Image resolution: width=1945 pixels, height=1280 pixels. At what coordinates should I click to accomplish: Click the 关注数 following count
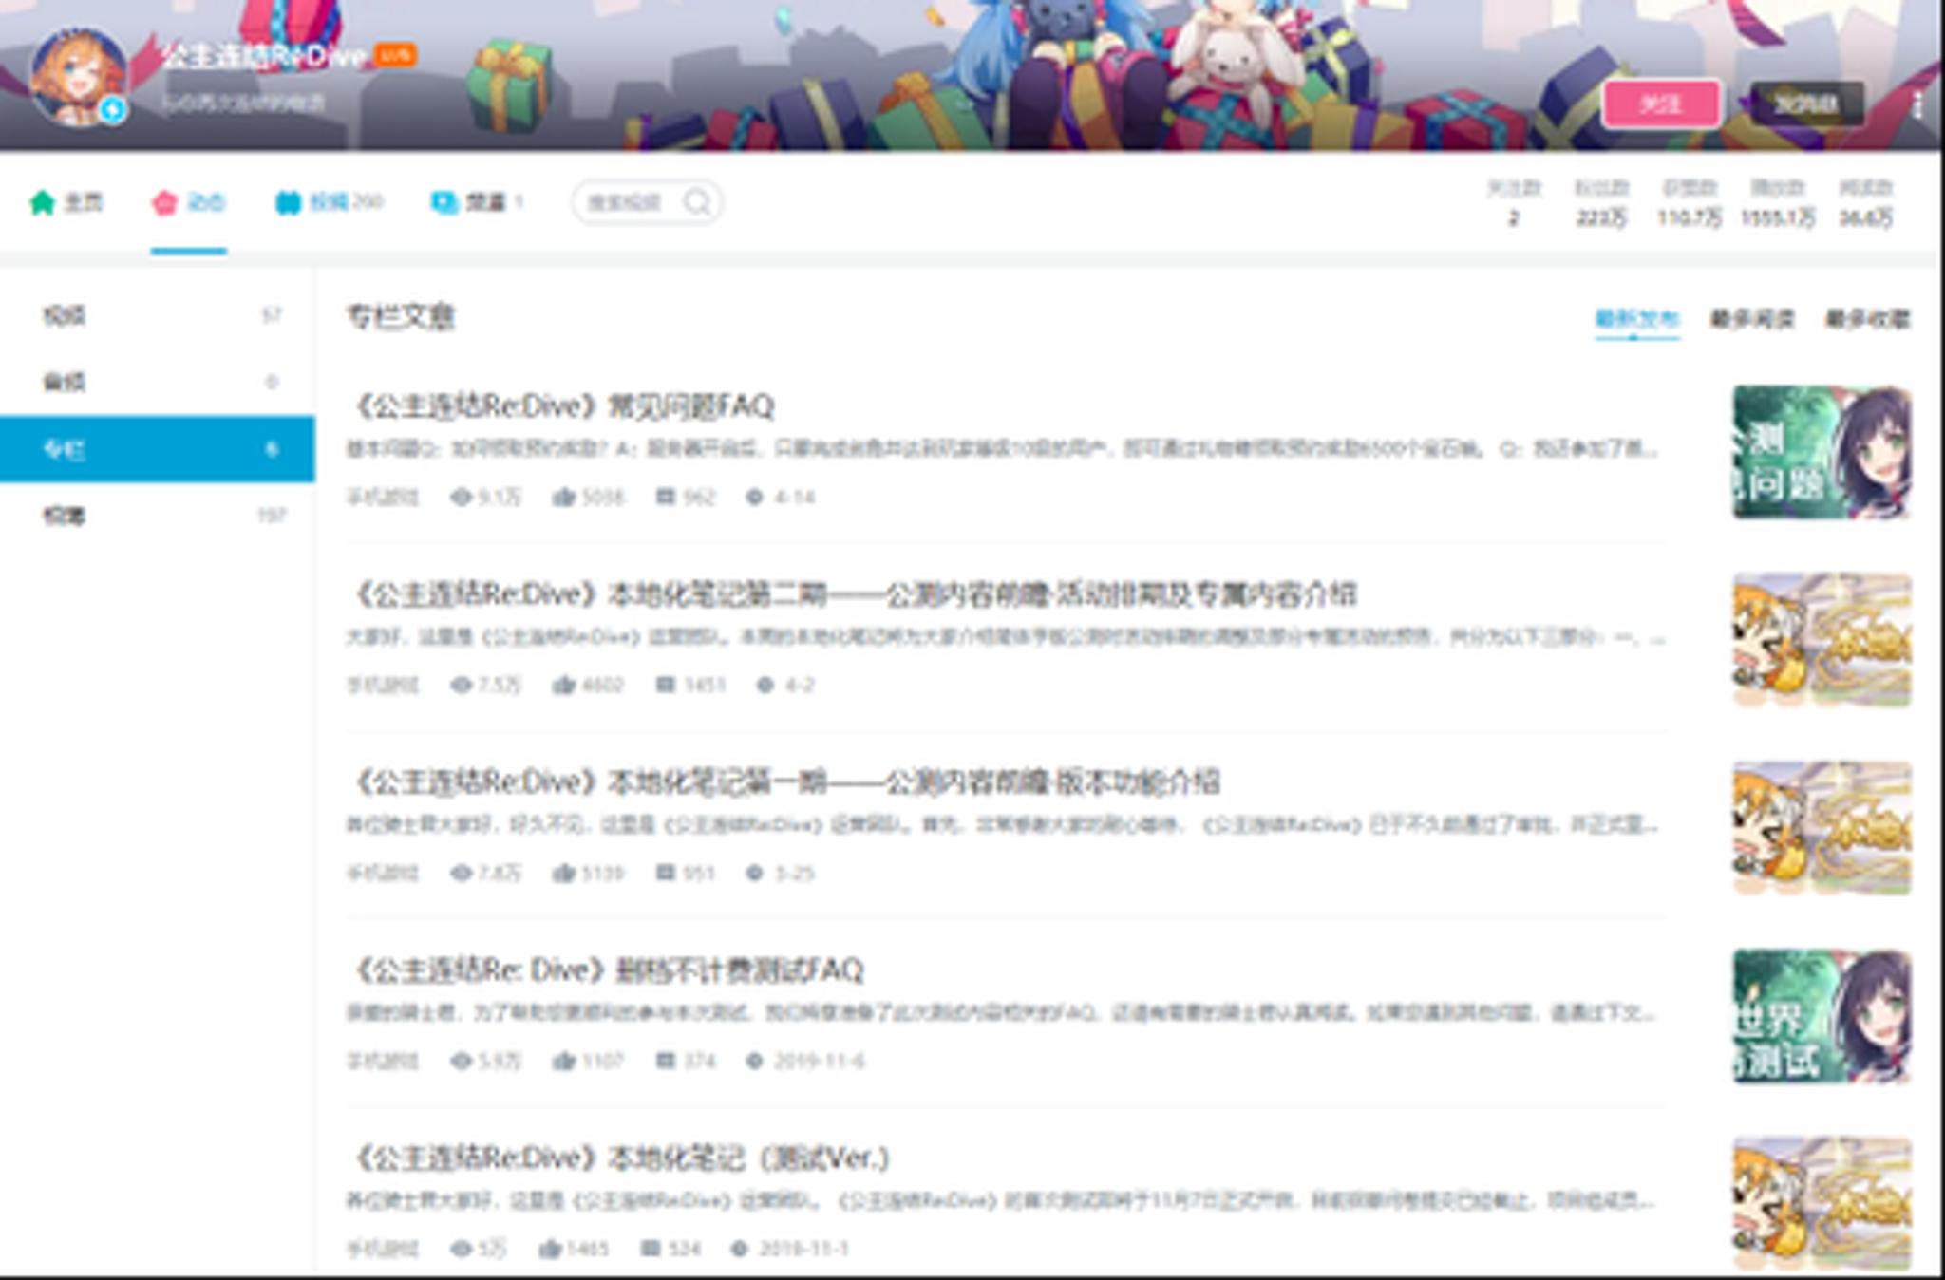click(1514, 202)
